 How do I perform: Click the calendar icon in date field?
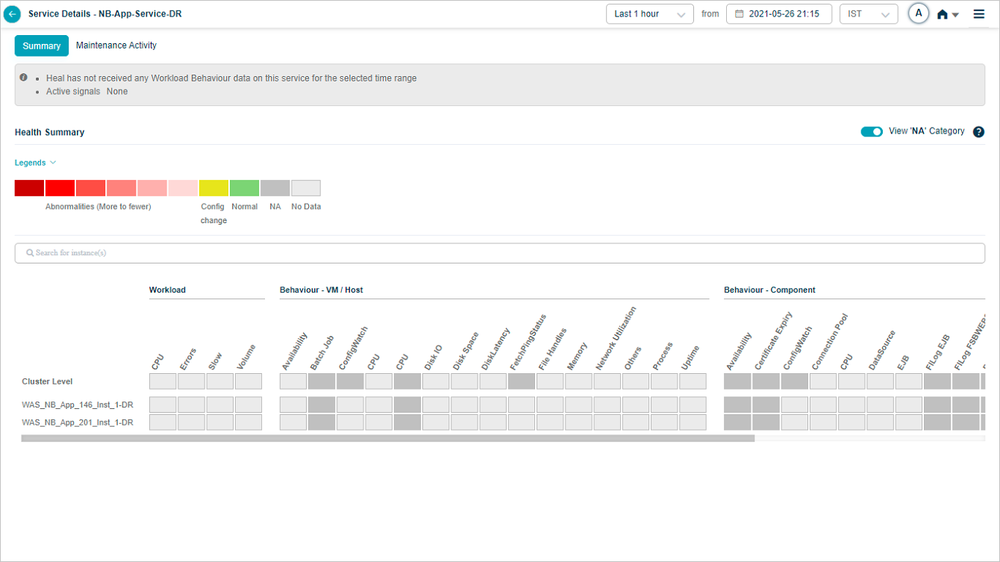740,14
